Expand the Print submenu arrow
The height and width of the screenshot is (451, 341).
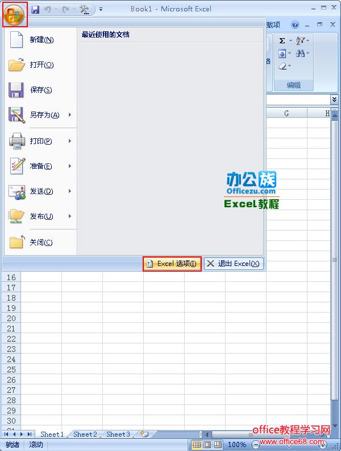click(x=70, y=141)
